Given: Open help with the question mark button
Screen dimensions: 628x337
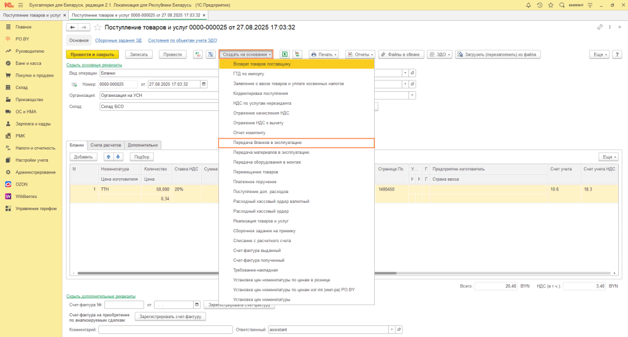Looking at the screenshot, I should [x=617, y=55].
